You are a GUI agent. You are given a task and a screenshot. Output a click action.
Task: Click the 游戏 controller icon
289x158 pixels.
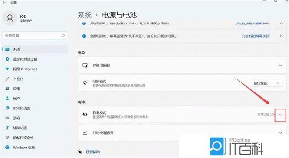point(7,118)
